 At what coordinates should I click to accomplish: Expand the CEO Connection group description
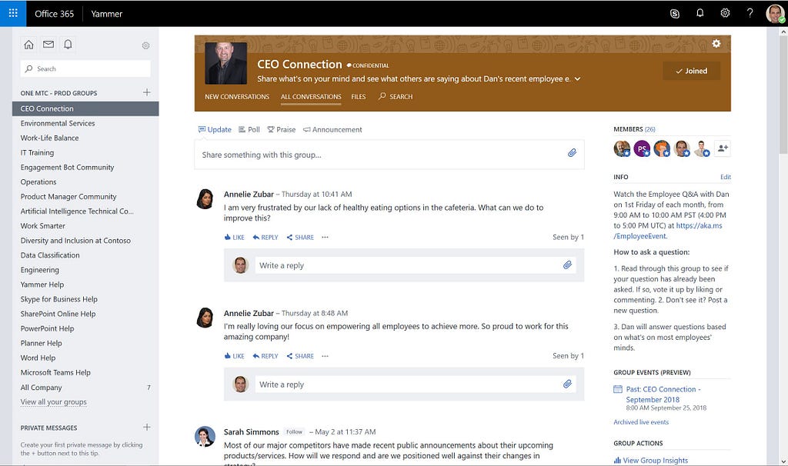point(577,79)
